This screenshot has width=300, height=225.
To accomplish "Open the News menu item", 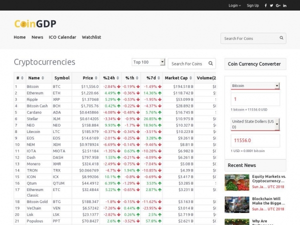I will click(x=37, y=37).
